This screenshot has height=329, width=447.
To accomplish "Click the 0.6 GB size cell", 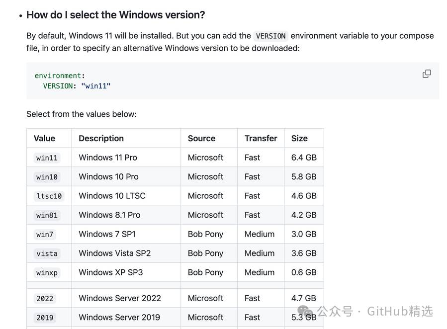I will pos(304,272).
